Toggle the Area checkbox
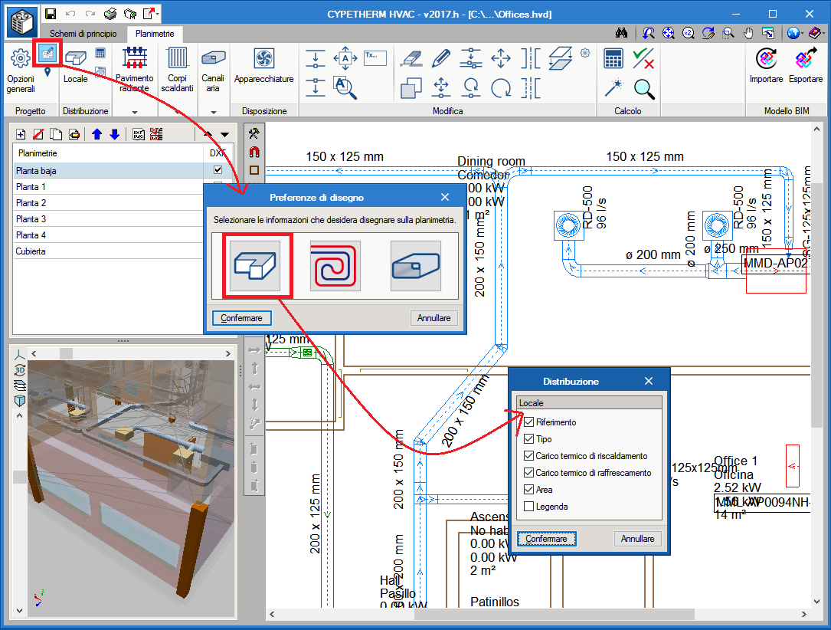 (x=529, y=490)
